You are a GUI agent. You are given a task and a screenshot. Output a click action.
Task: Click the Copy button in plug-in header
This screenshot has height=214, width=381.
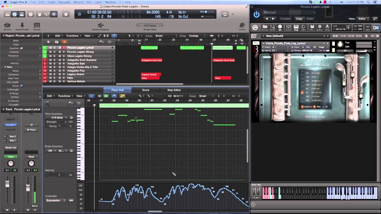coord(299,19)
